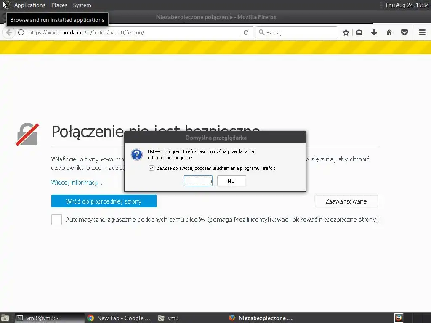The width and height of the screenshot is (431, 323).
Task: Switch to New Tab - Google Chrome taskbar item
Action: [x=119, y=318]
